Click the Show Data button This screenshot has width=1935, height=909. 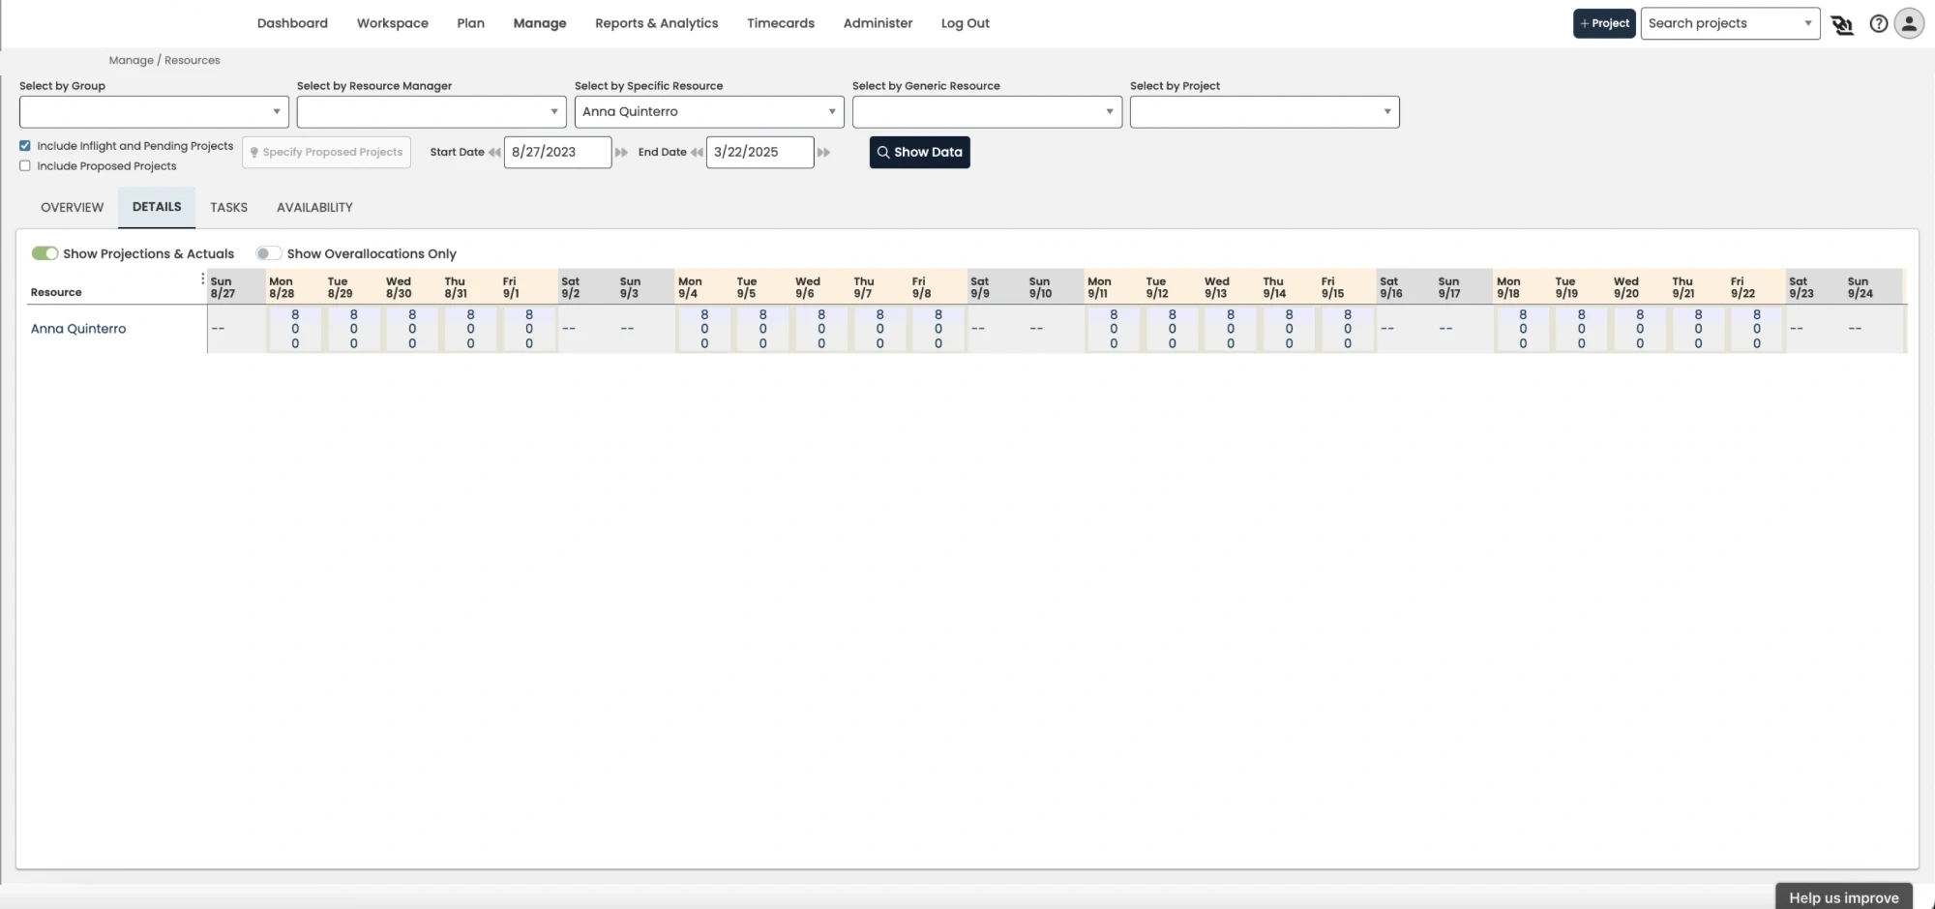click(x=920, y=153)
